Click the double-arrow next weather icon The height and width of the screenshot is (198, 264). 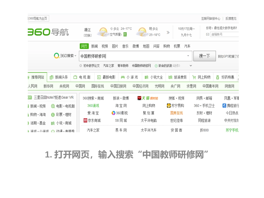pyautogui.click(x=168, y=32)
